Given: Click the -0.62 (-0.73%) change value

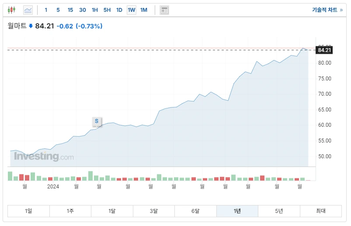Looking at the screenshot, I should point(80,26).
